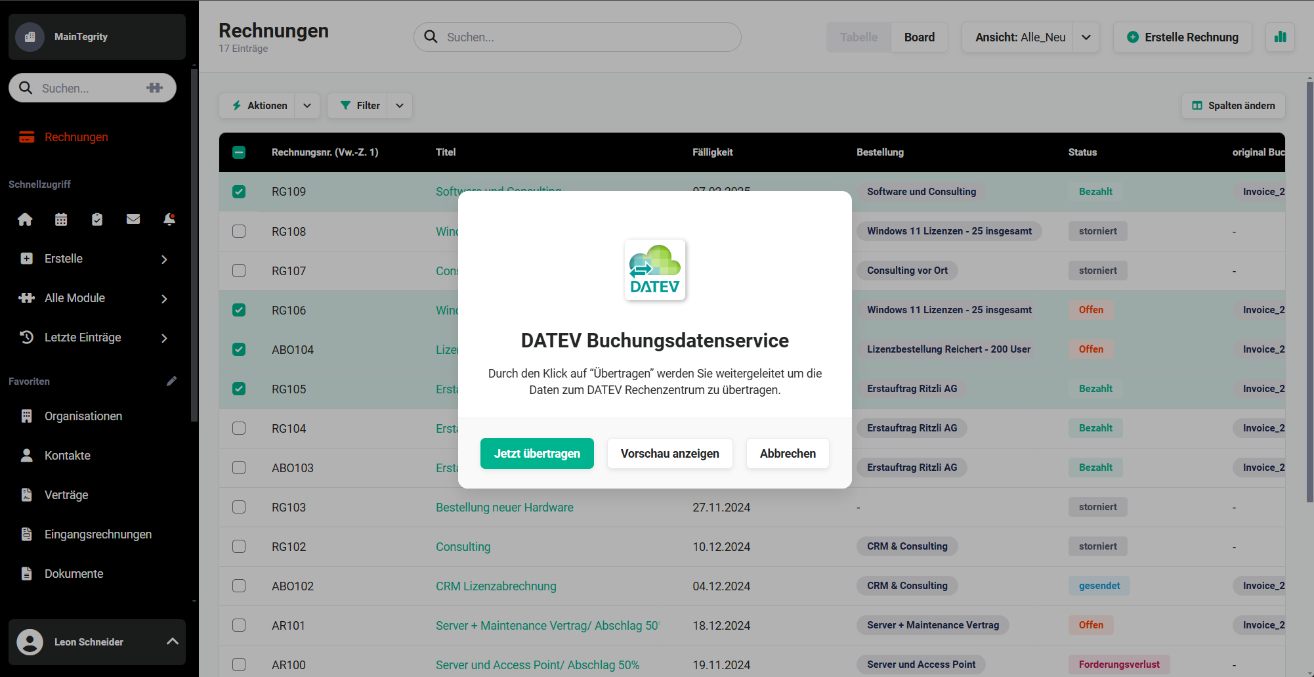Expand the Erstelle submenu
Viewport: 1314px width, 677px height.
tap(164, 259)
